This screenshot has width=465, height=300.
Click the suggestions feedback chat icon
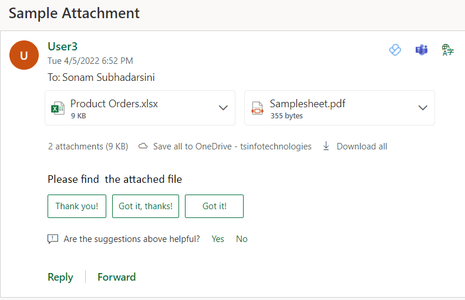click(x=53, y=238)
